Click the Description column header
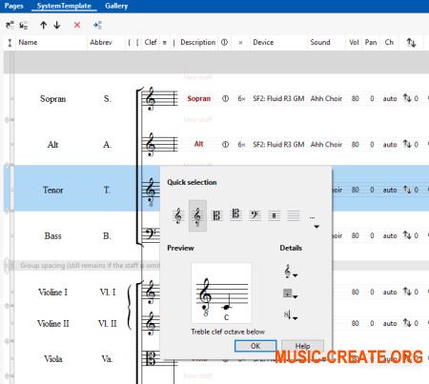 (197, 42)
